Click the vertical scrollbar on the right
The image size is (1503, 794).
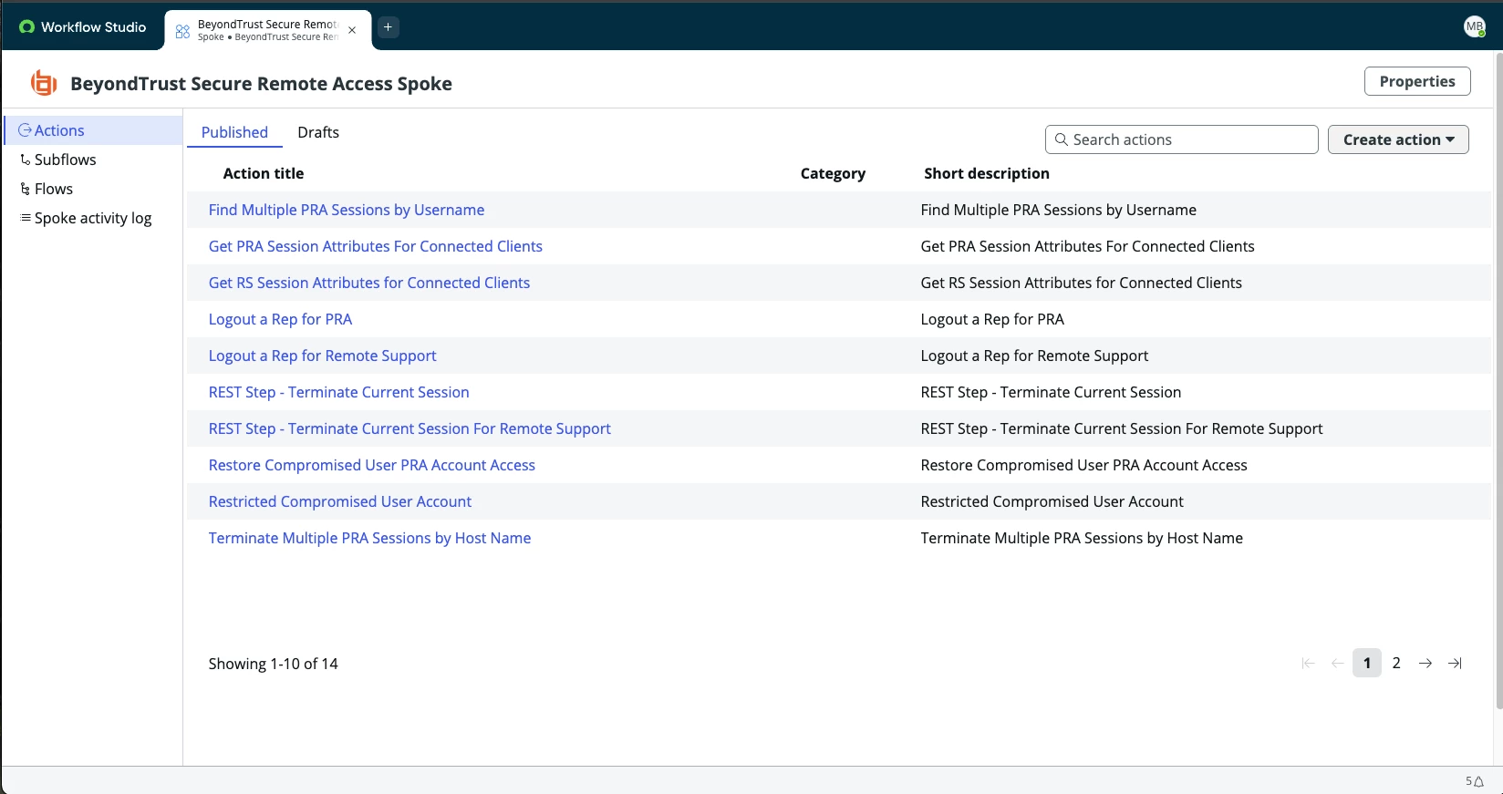coord(1498,381)
